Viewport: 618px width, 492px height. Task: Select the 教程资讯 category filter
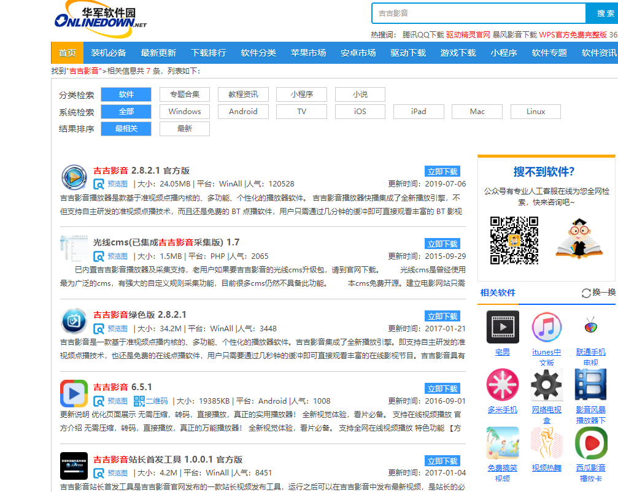click(243, 94)
